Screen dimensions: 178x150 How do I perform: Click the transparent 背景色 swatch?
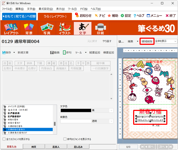pos(76,121)
